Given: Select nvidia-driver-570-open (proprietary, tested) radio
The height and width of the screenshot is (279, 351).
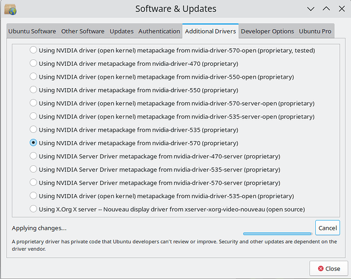Looking at the screenshot, I should click(x=33, y=50).
